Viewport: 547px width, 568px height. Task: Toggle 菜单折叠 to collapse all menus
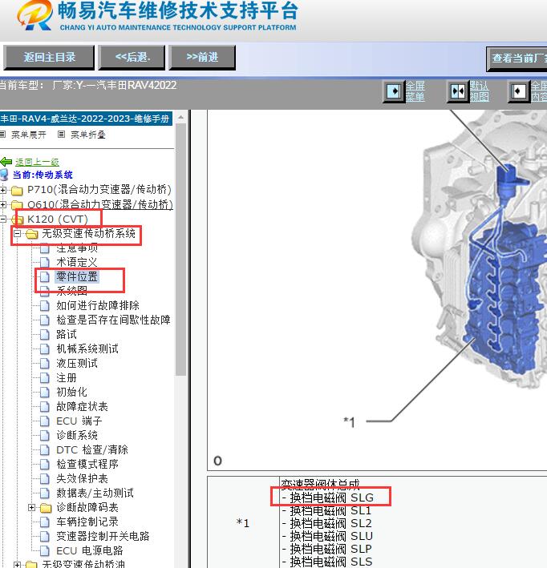click(x=83, y=135)
